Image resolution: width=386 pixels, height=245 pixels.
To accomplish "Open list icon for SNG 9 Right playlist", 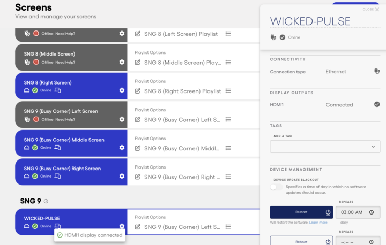I will [x=228, y=177].
